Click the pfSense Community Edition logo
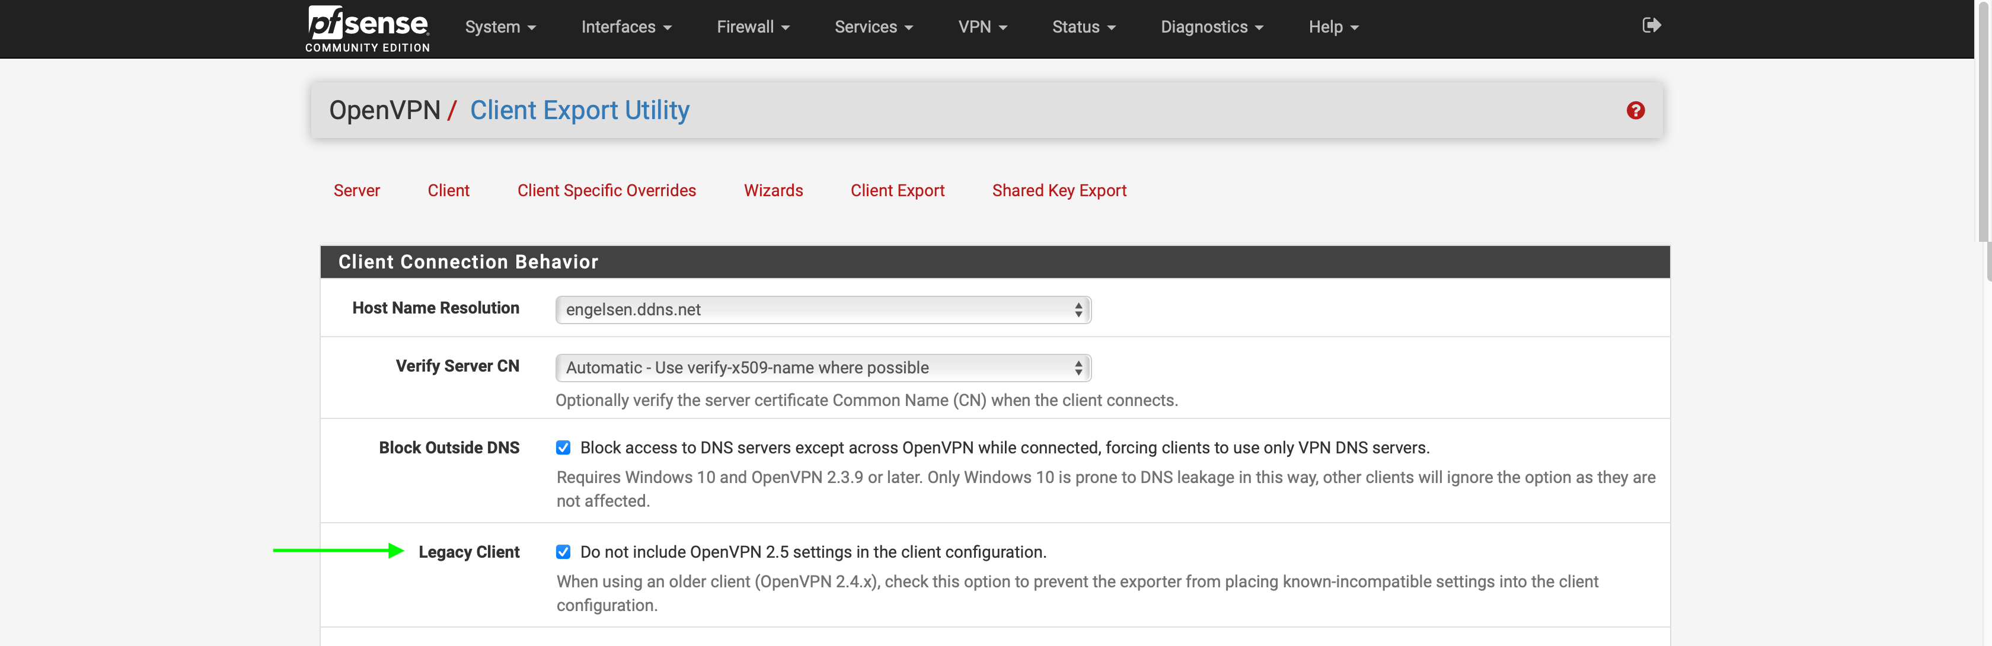 coord(368,28)
